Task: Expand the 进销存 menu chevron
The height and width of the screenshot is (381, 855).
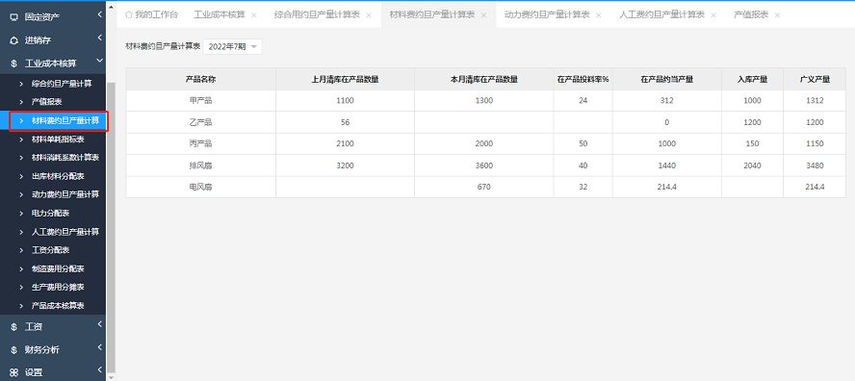Action: tap(99, 38)
